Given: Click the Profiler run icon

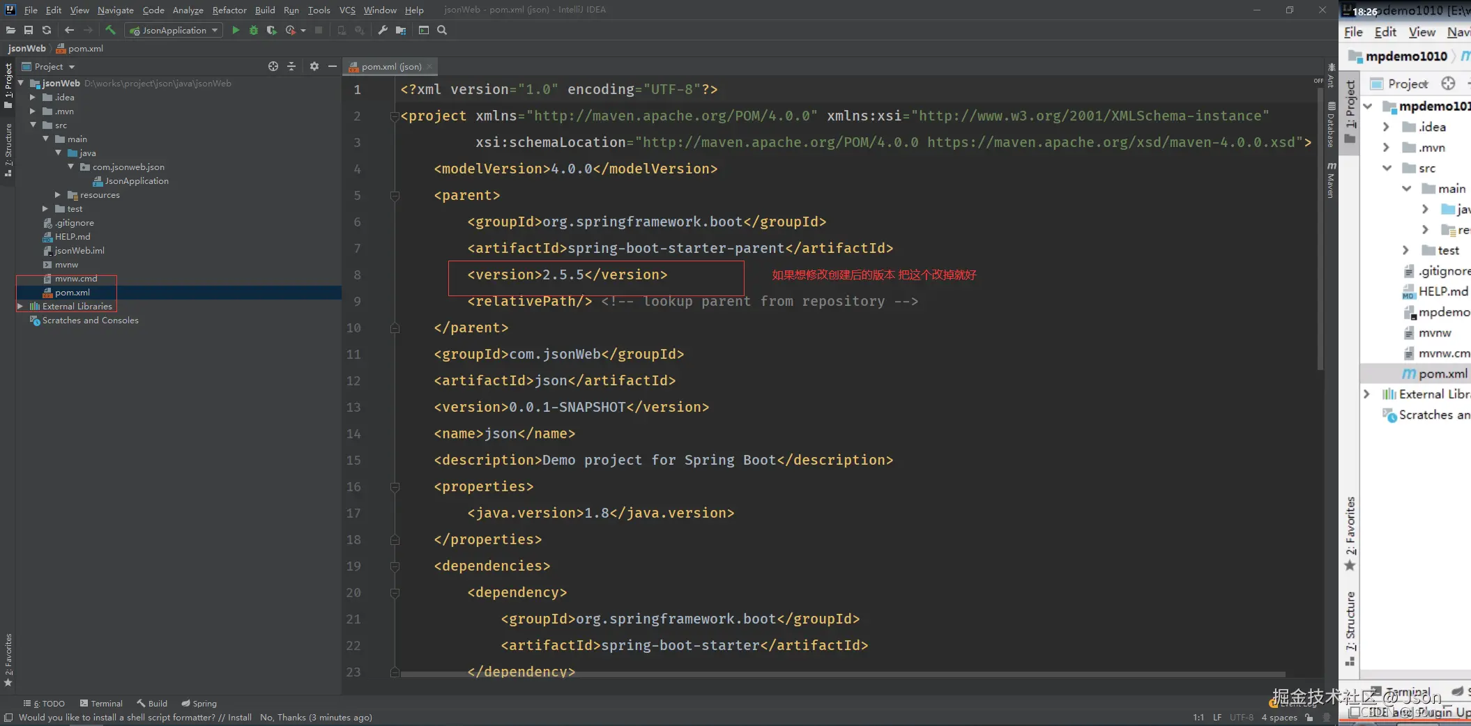Looking at the screenshot, I should pos(291,30).
